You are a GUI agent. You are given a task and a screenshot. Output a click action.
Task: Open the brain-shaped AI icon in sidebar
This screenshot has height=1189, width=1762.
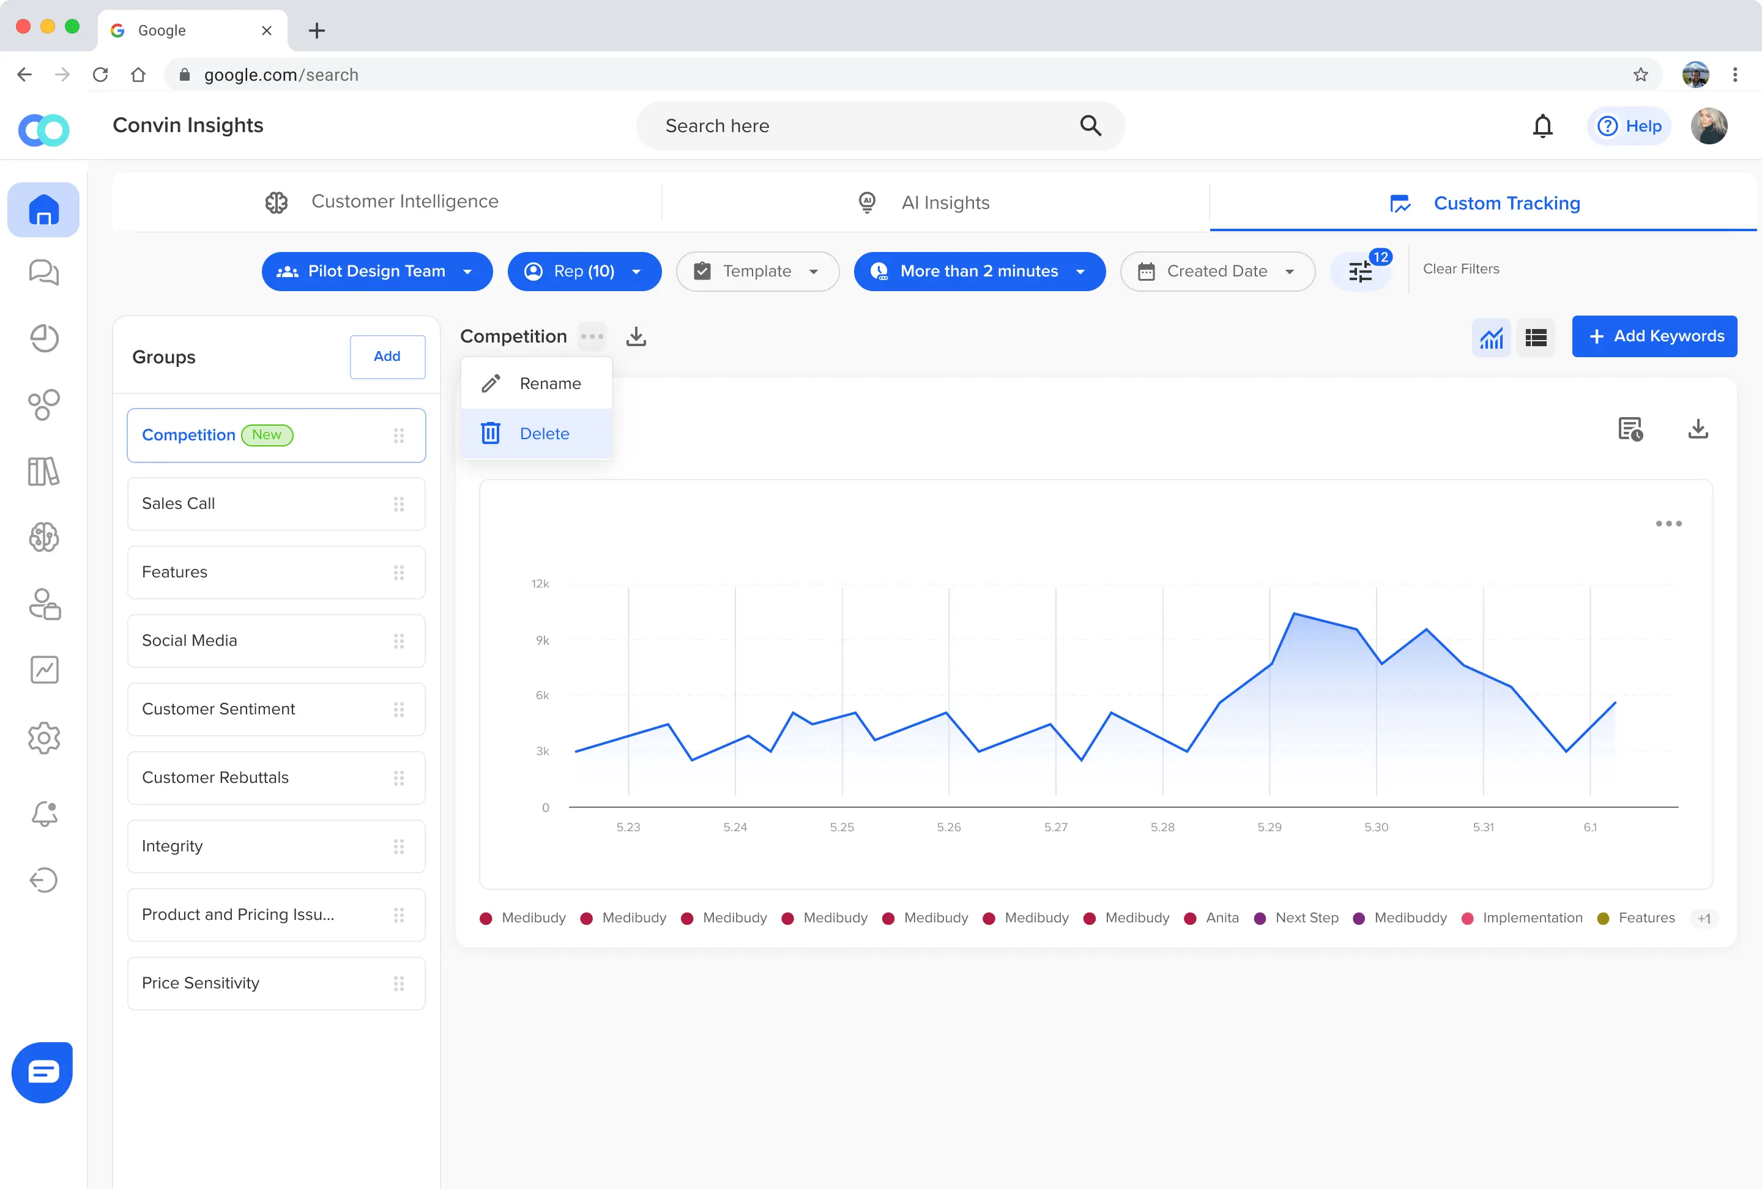click(x=43, y=538)
